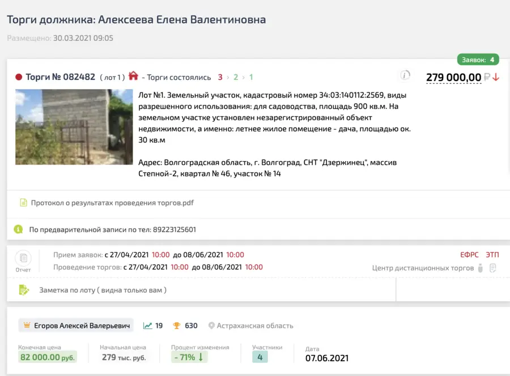Click the Заявок: 4 green badge

tap(478, 60)
